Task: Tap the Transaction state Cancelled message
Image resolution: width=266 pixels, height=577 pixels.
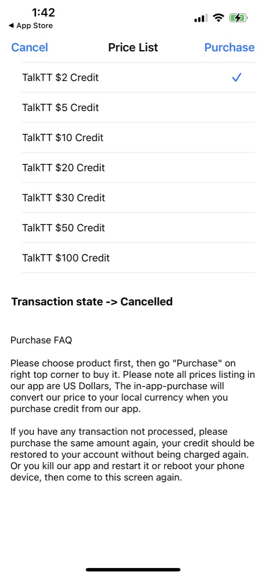Action: [92, 302]
